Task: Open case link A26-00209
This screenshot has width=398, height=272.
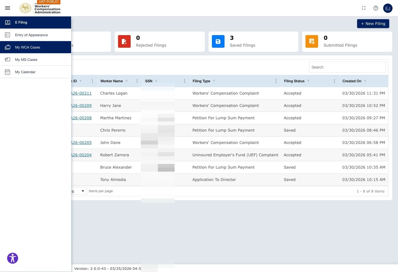Action: click(81, 106)
